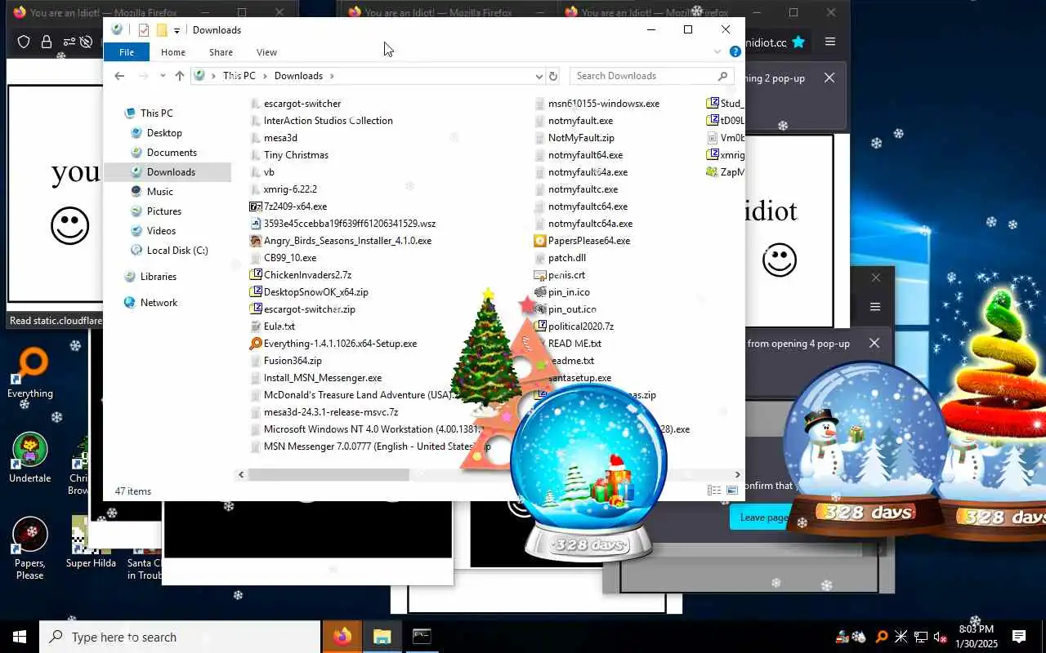Switch to the View ribbon tab

pos(266,52)
